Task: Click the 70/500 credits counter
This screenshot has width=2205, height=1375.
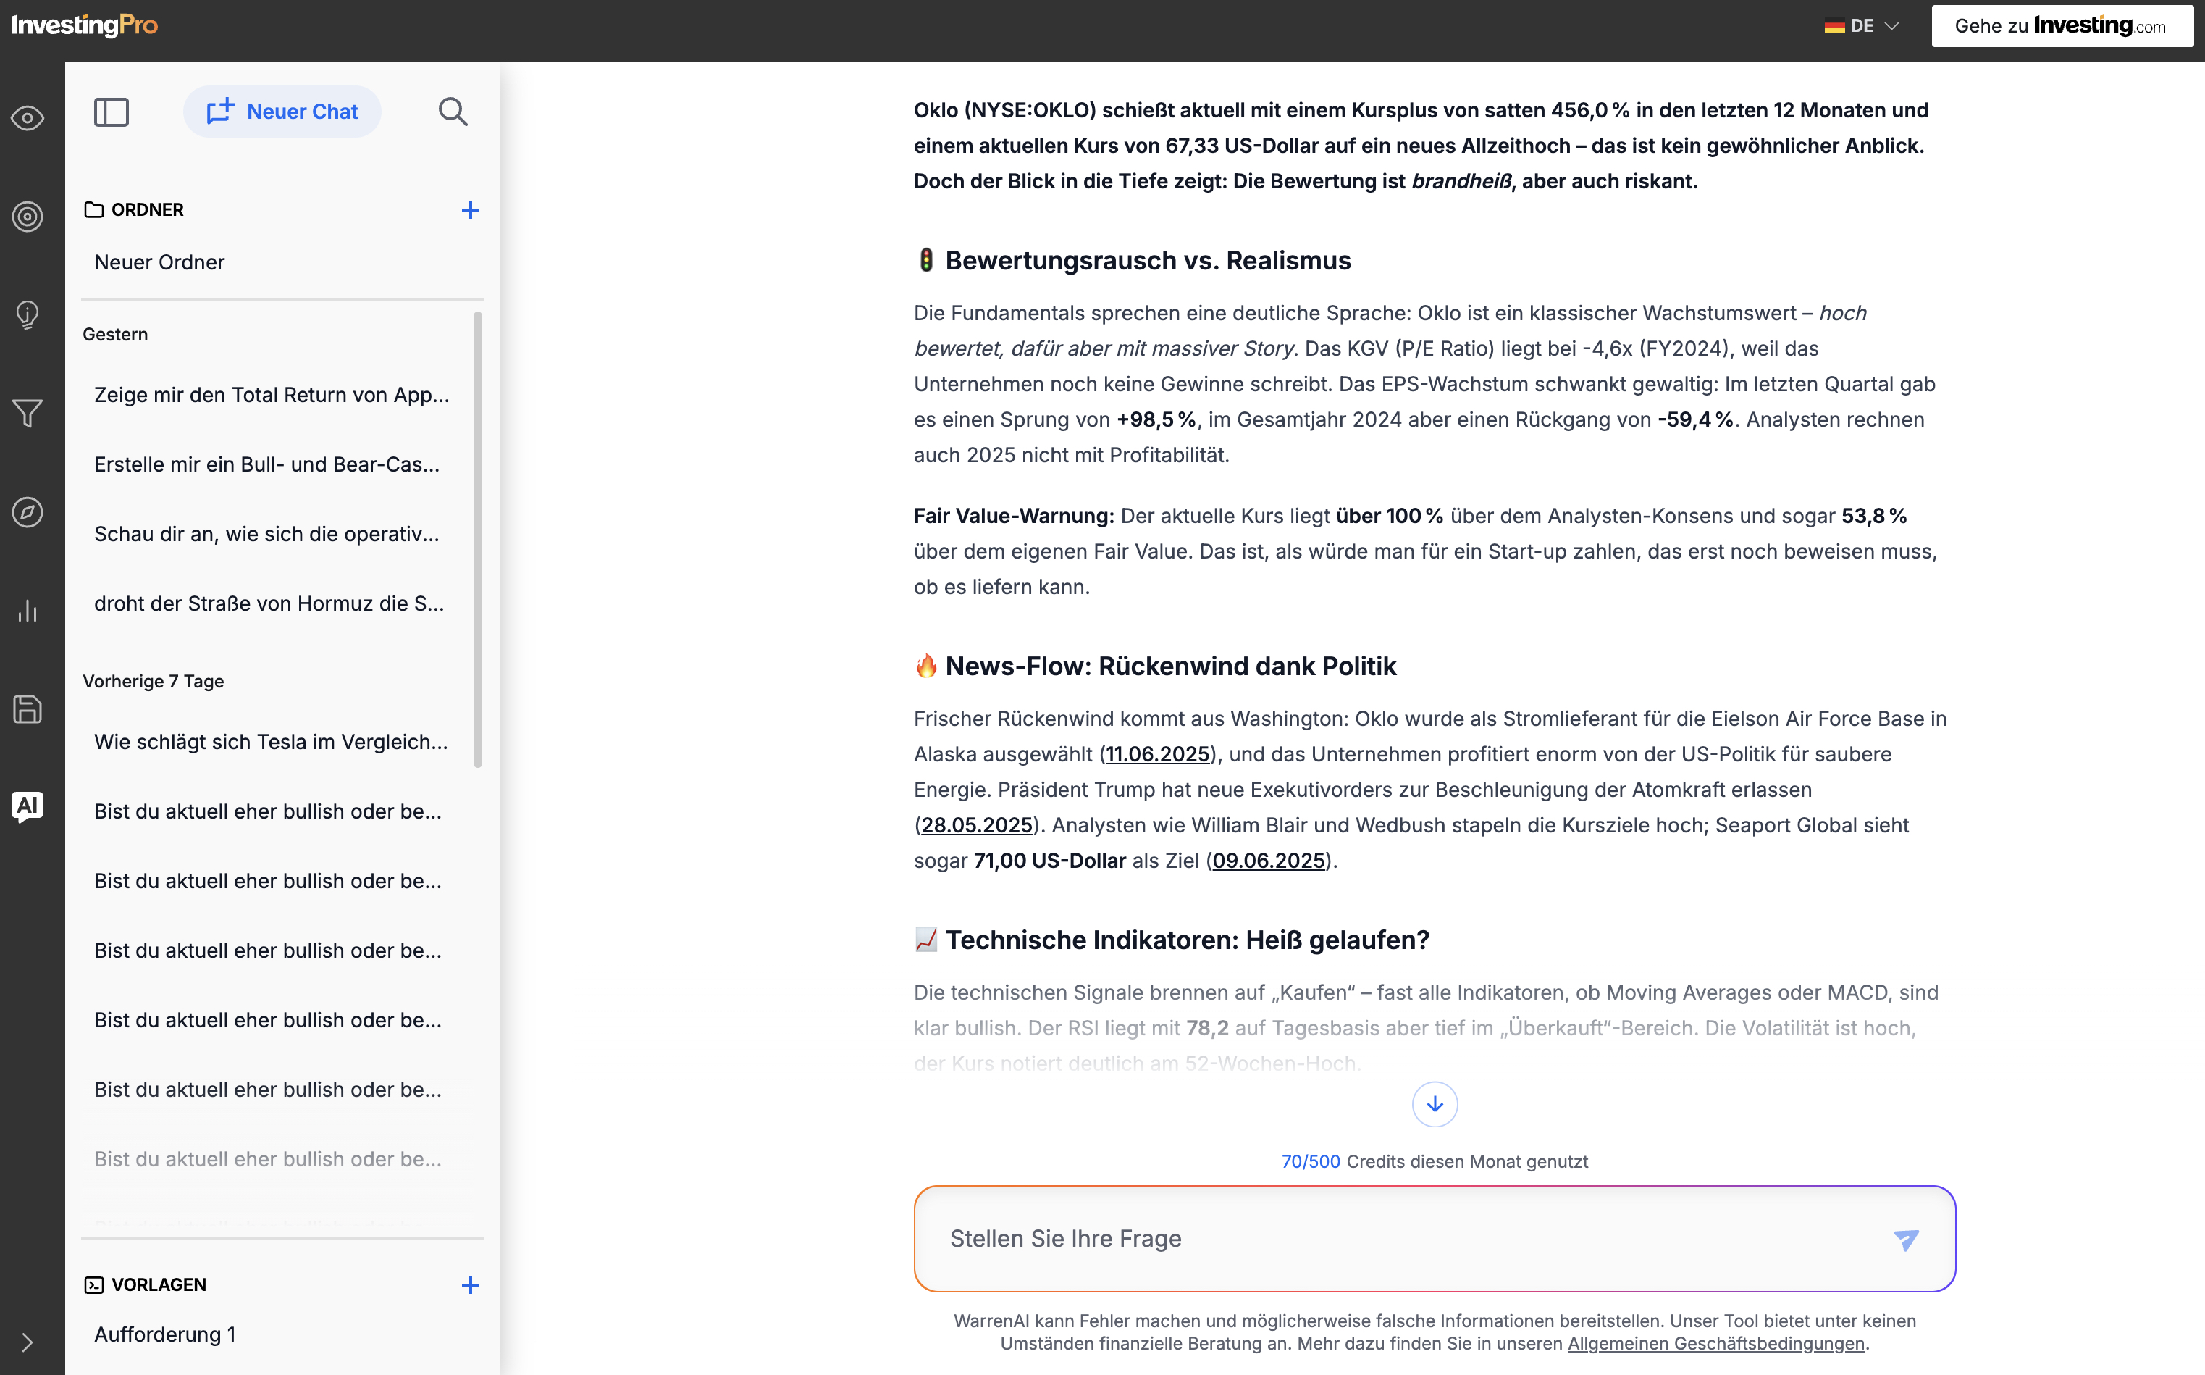Action: point(1311,1161)
